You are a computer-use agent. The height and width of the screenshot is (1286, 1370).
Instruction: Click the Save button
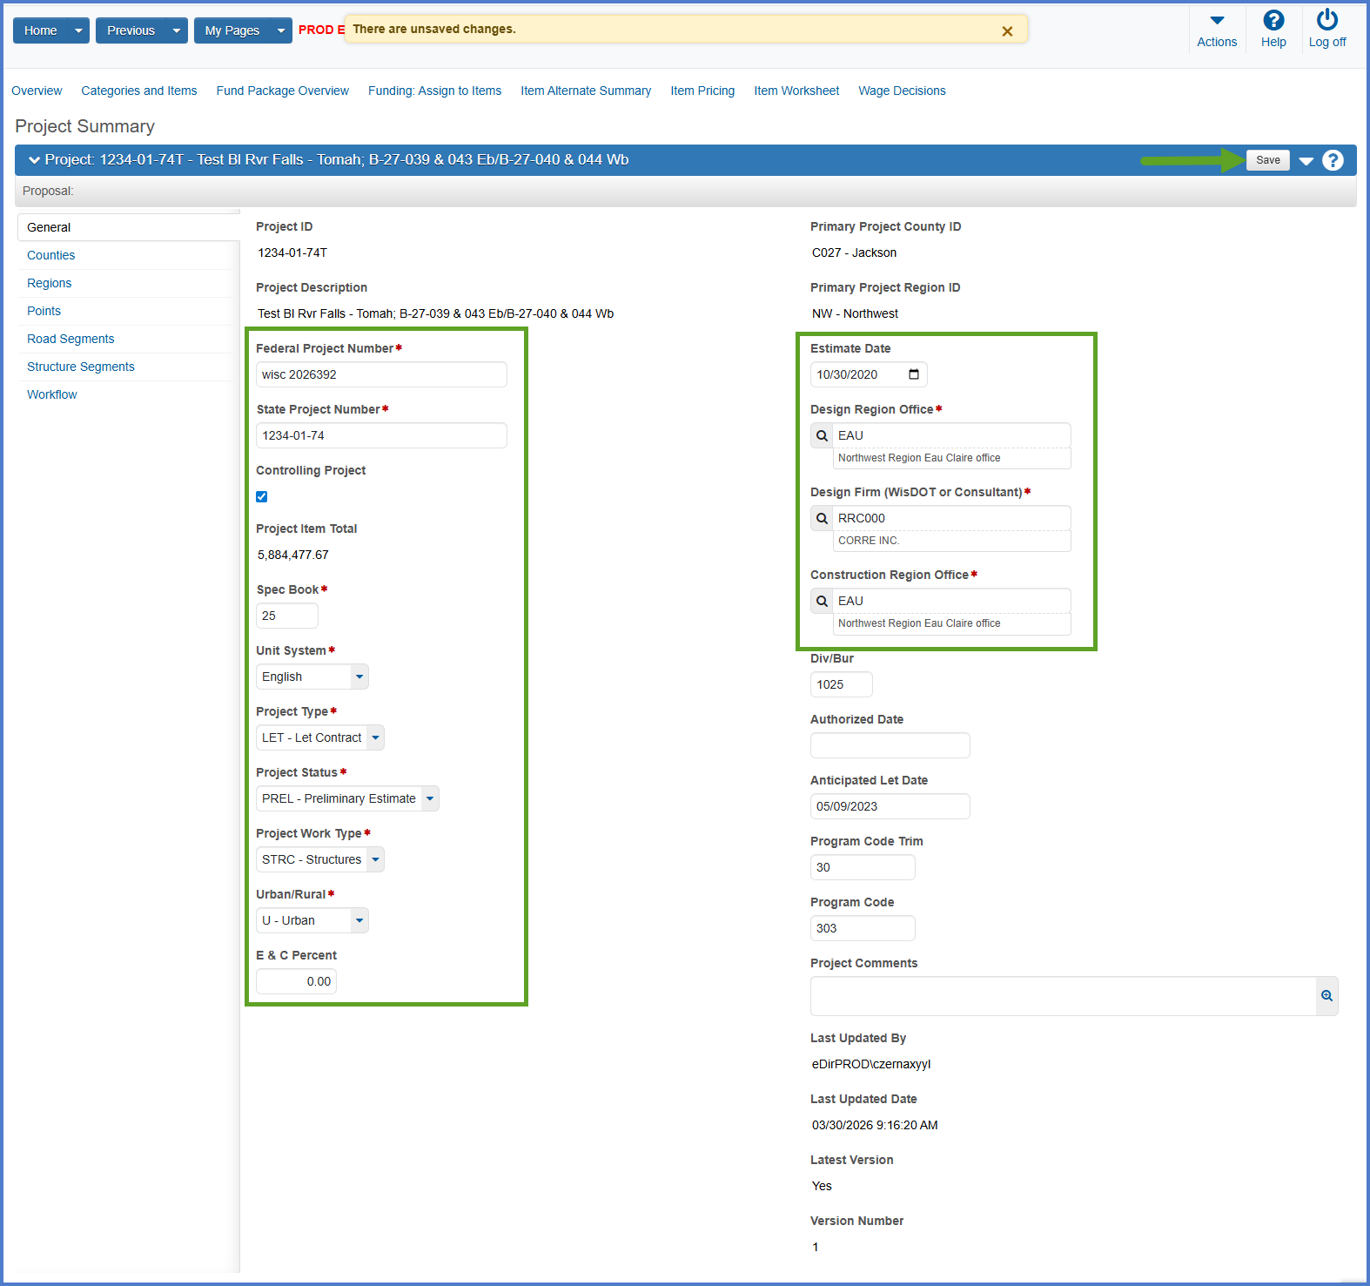[1267, 160]
